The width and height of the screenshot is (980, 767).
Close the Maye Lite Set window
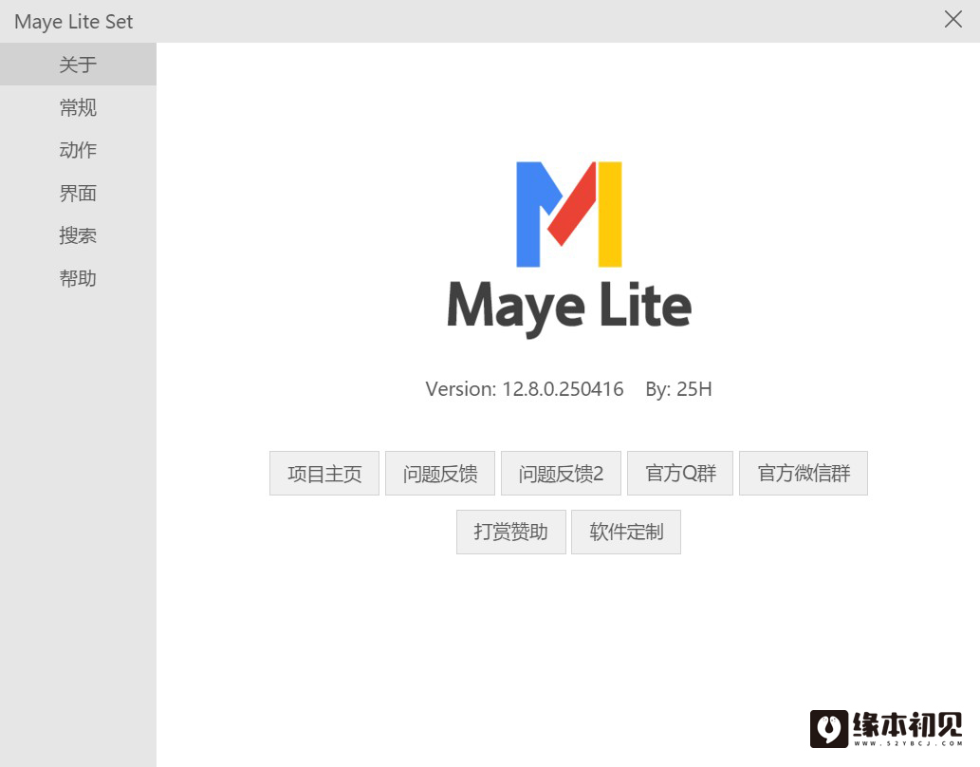(x=953, y=19)
